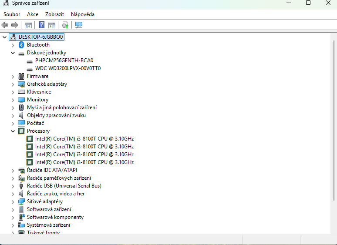The height and width of the screenshot is (245, 337).
Task: Expand the Monitory category
Action: [x=13, y=100]
